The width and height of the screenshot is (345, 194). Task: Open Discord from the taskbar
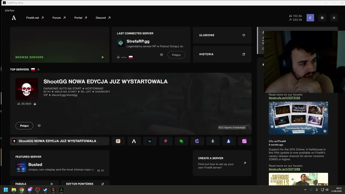click(30, 190)
